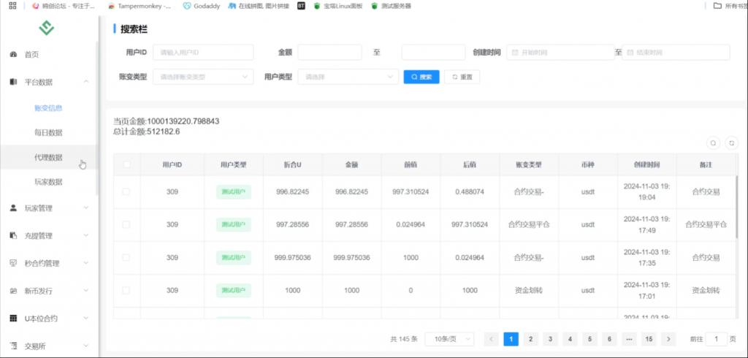This screenshot has height=358, width=748.
Task: Open the 账变类型 dropdown
Action: [203, 77]
